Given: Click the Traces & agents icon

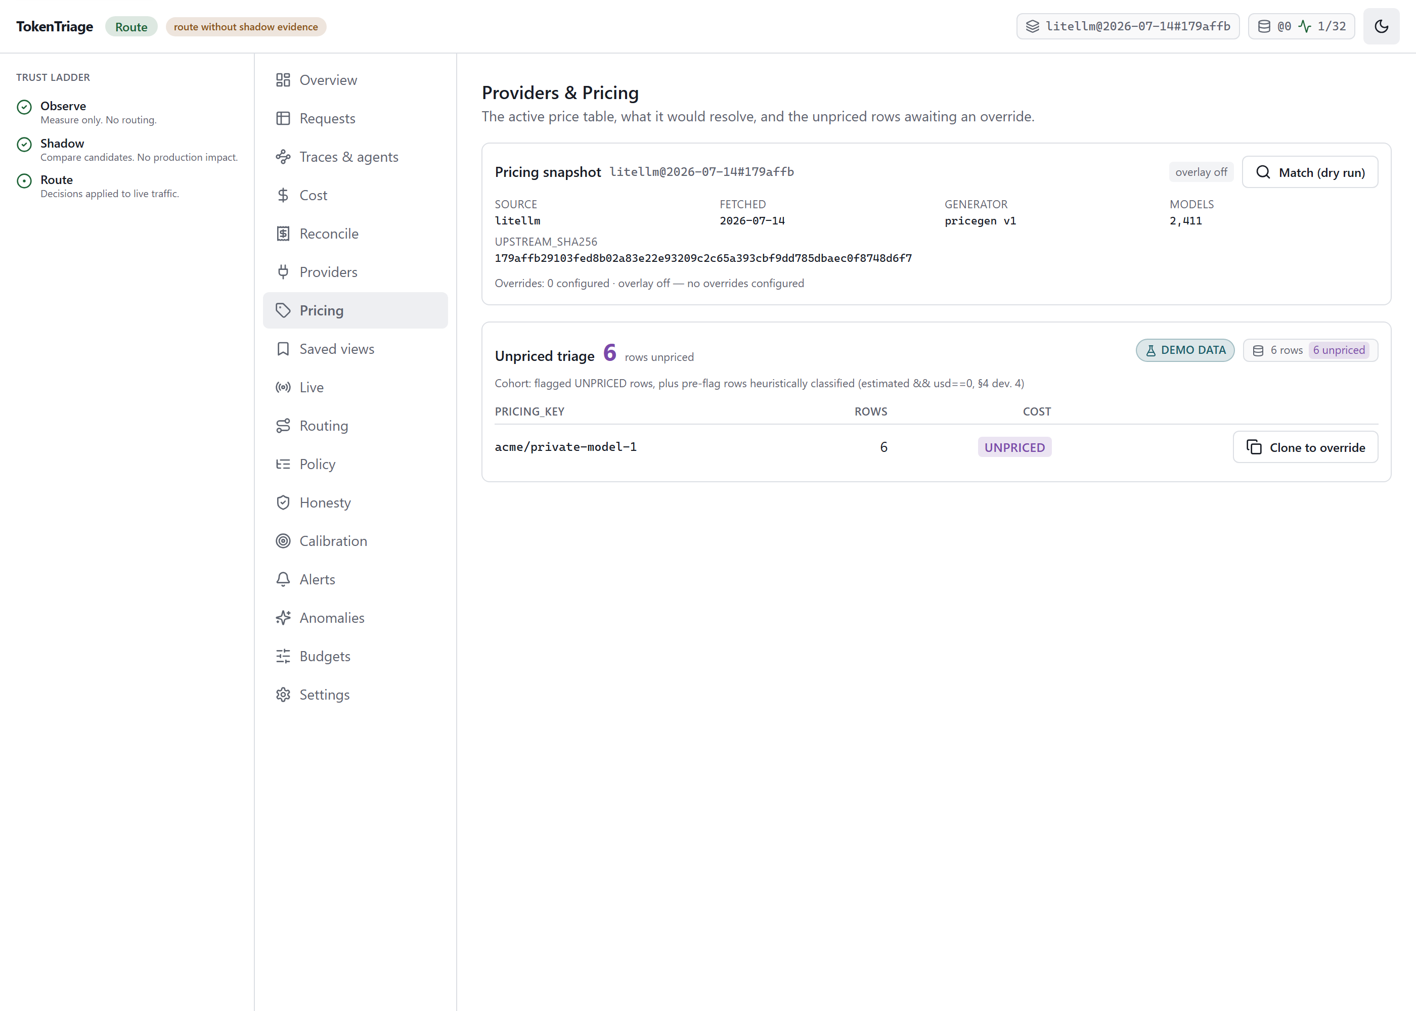Looking at the screenshot, I should (x=283, y=157).
